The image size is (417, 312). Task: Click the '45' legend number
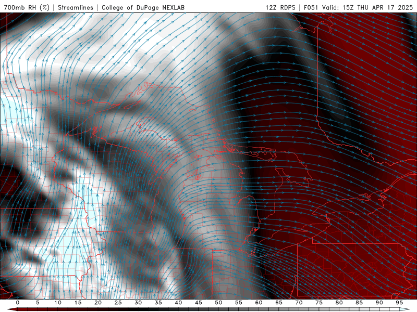199,303
